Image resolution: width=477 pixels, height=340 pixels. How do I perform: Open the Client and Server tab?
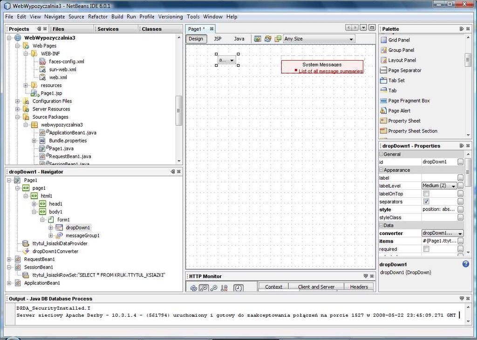pyautogui.click(x=316, y=287)
